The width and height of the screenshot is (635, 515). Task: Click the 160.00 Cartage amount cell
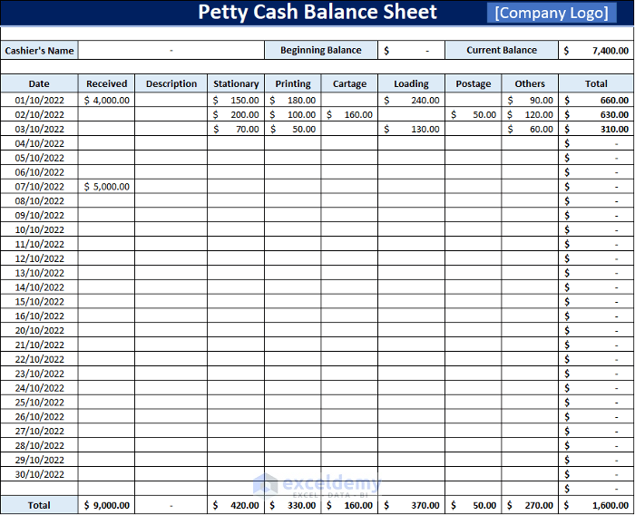click(349, 115)
